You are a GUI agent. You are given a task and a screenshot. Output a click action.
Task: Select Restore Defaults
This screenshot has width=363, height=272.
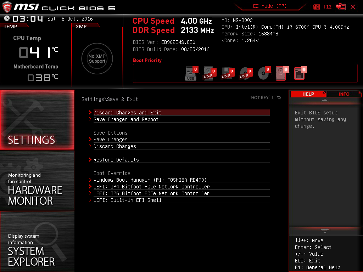181,160
